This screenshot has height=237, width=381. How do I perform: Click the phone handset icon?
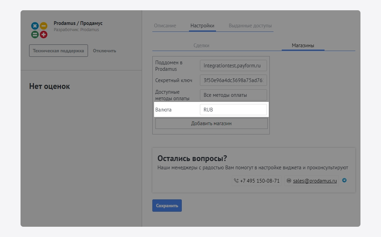pos(236,181)
